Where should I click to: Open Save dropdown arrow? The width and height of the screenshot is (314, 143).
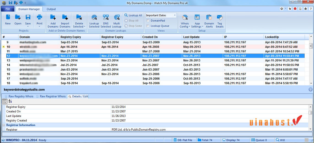tap(28, 26)
